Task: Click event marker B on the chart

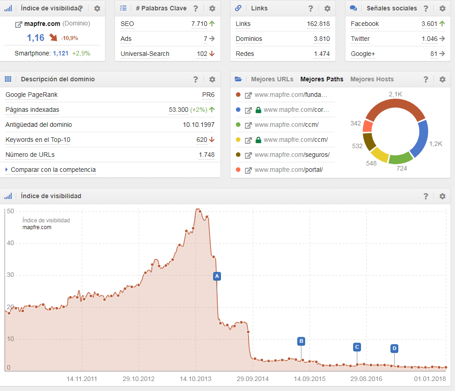Action: pos(301,341)
